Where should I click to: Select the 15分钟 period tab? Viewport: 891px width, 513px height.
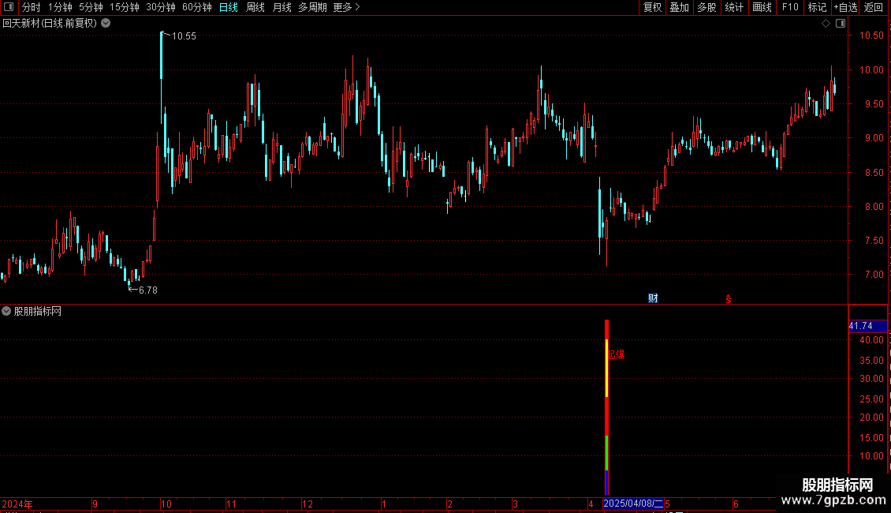pyautogui.click(x=125, y=7)
